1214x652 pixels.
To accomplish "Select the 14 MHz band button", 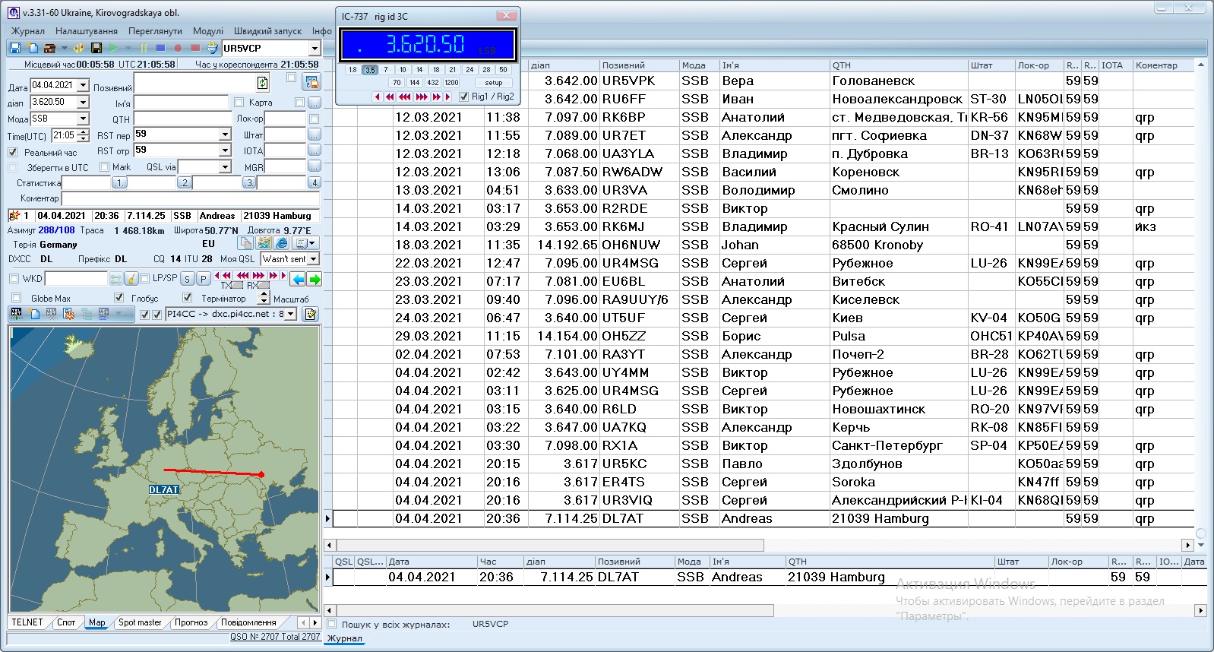I will coord(419,69).
